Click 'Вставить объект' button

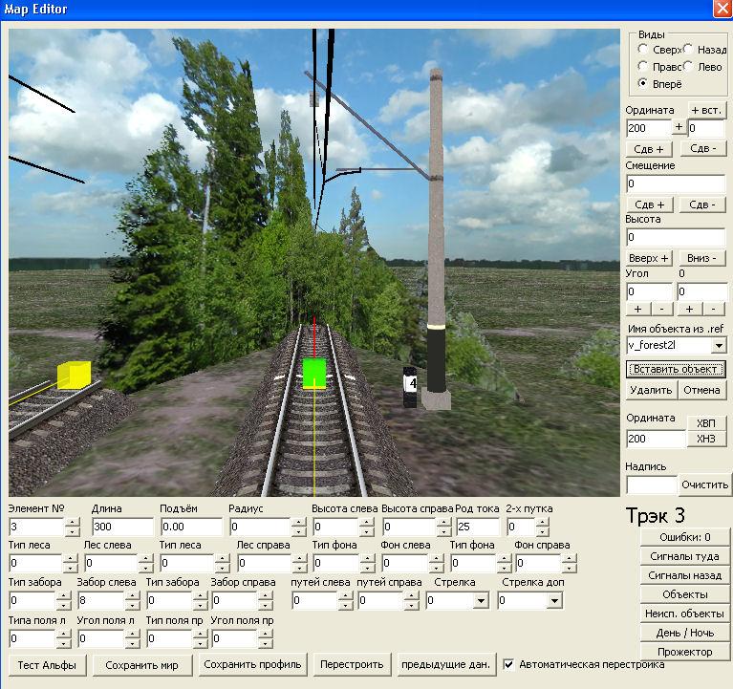pyautogui.click(x=676, y=369)
